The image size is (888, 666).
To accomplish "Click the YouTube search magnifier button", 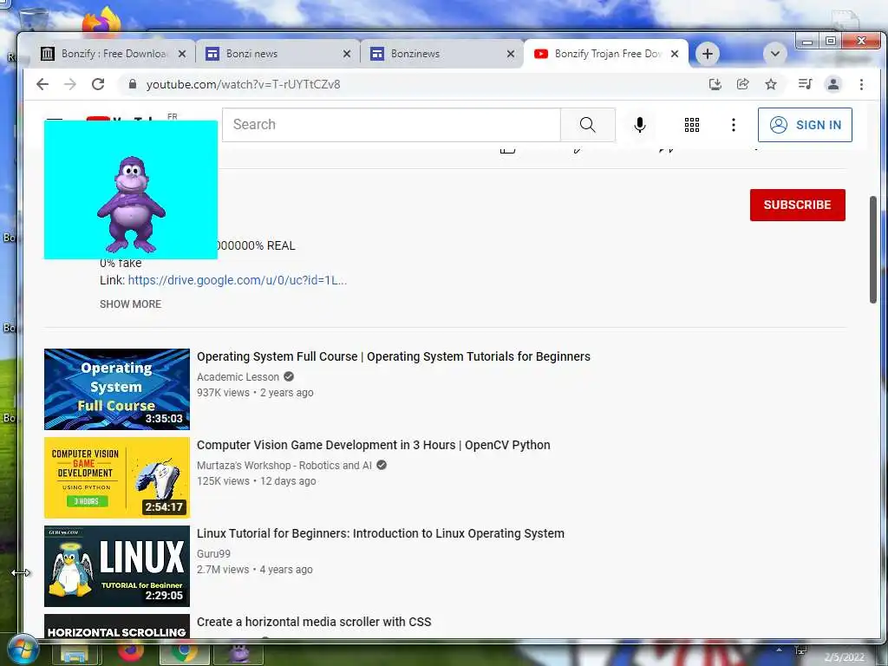I will [x=587, y=125].
